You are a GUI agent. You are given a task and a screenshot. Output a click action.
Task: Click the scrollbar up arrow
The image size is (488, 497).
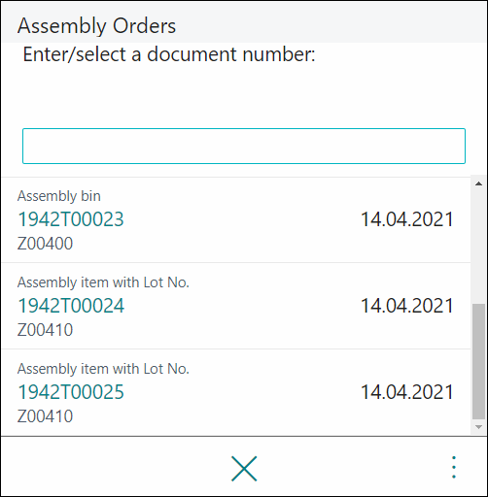[478, 183]
